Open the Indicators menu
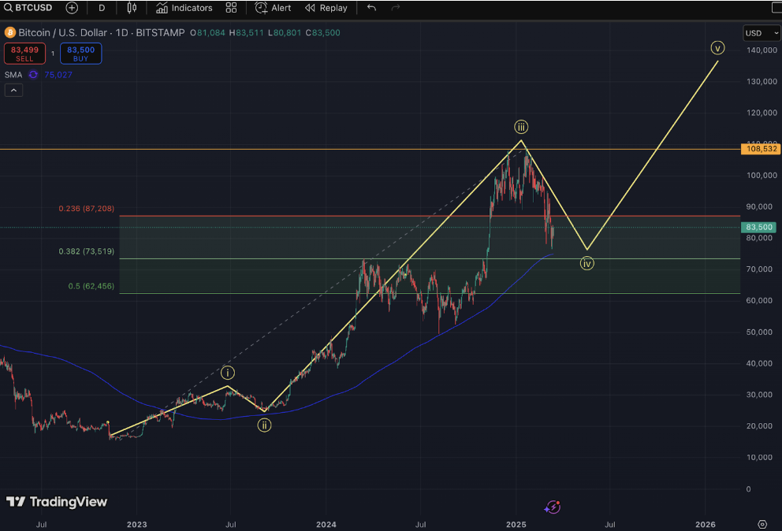The width and height of the screenshot is (782, 531). coord(184,8)
